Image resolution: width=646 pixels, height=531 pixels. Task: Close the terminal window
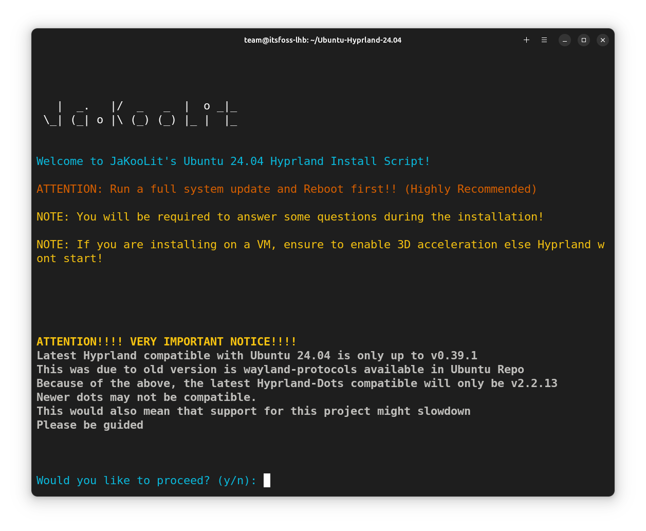[x=602, y=40]
